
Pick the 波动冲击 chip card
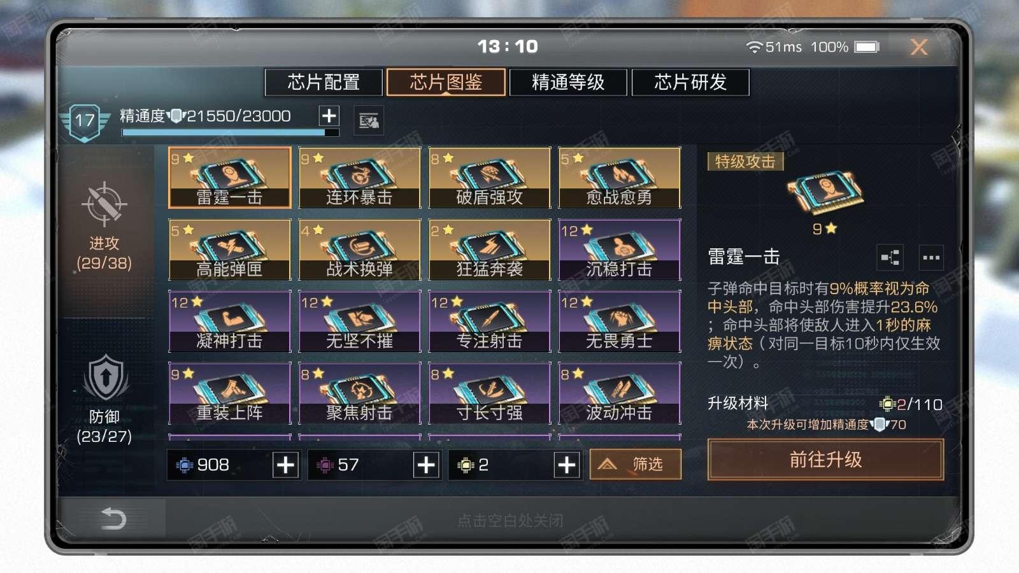tap(620, 393)
